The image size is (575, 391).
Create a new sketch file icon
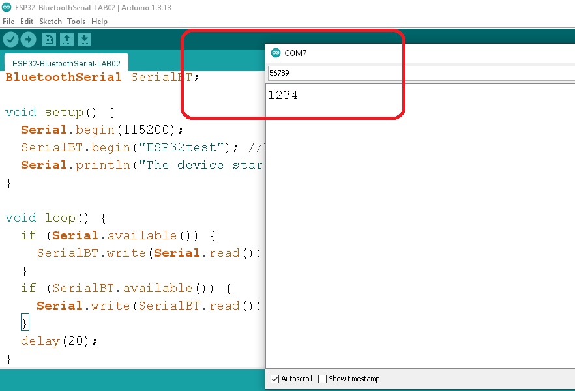pos(49,40)
